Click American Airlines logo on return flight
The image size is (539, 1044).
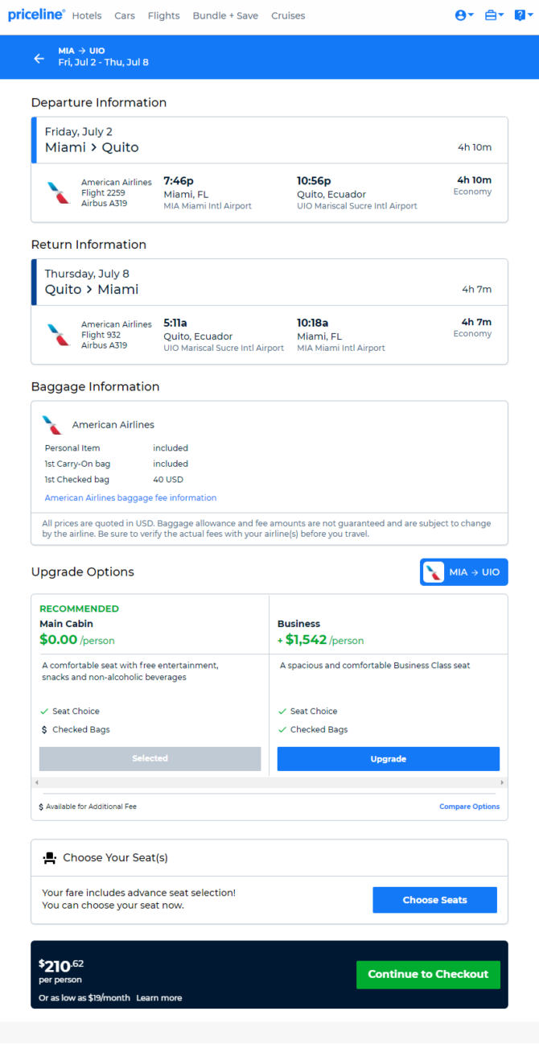(58, 335)
